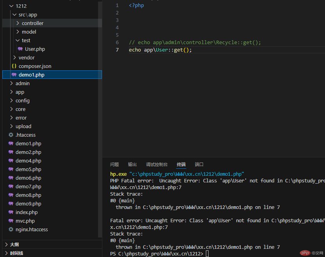Select the 终端 terminal tab
This screenshot has height=257, width=325.
[x=181, y=164]
